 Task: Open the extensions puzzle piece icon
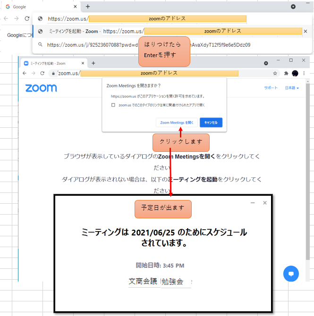click(x=286, y=74)
